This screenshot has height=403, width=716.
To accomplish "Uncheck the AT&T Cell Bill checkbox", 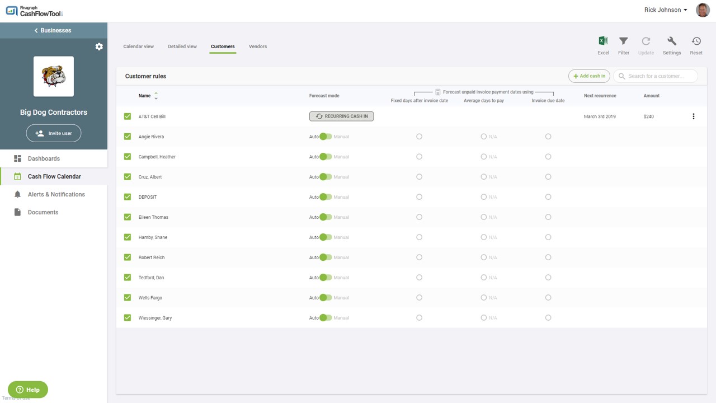I will click(x=128, y=116).
